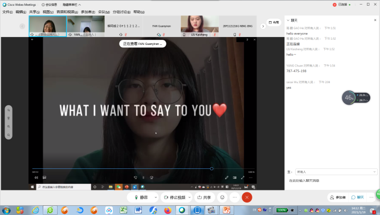Toggle the stop video button

click(x=175, y=197)
